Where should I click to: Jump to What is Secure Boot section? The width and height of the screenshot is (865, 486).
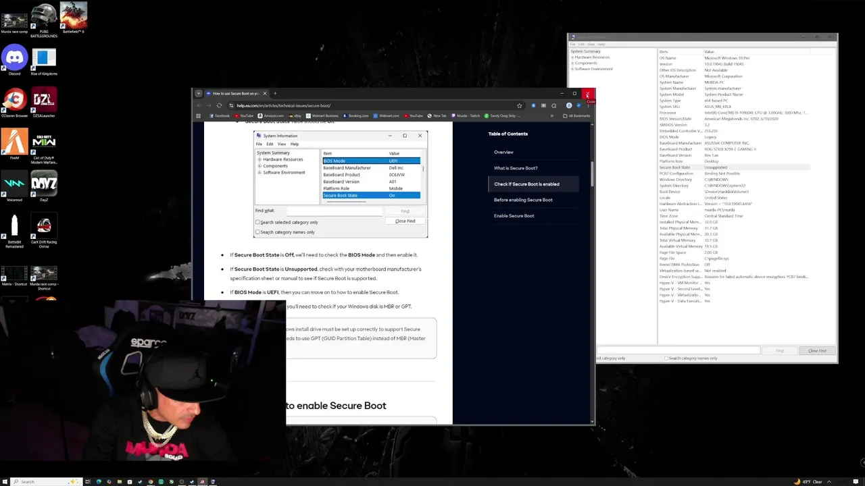click(x=516, y=168)
